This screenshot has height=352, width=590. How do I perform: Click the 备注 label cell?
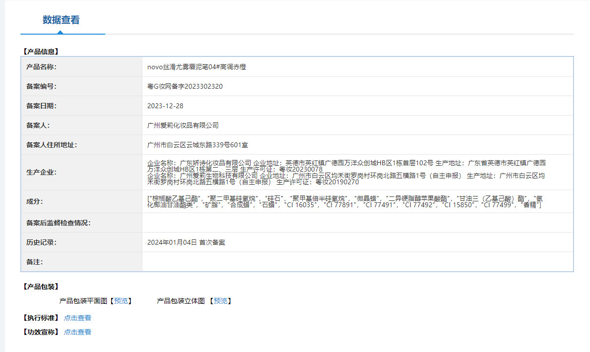81,262
